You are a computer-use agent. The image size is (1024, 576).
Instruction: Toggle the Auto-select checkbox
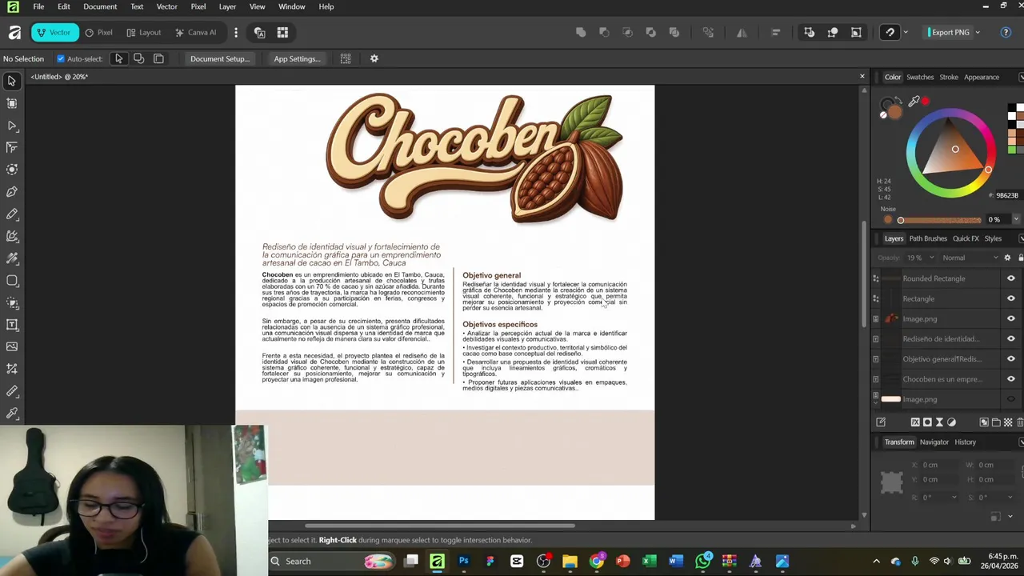pyautogui.click(x=61, y=58)
